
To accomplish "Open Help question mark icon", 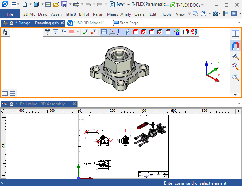I will pos(204,14).
